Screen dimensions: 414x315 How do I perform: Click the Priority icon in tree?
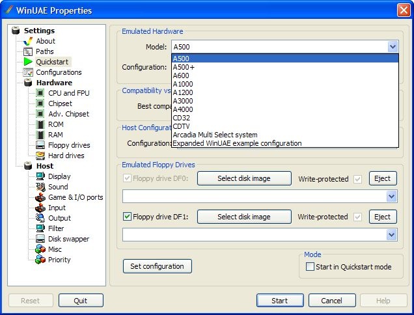40,260
